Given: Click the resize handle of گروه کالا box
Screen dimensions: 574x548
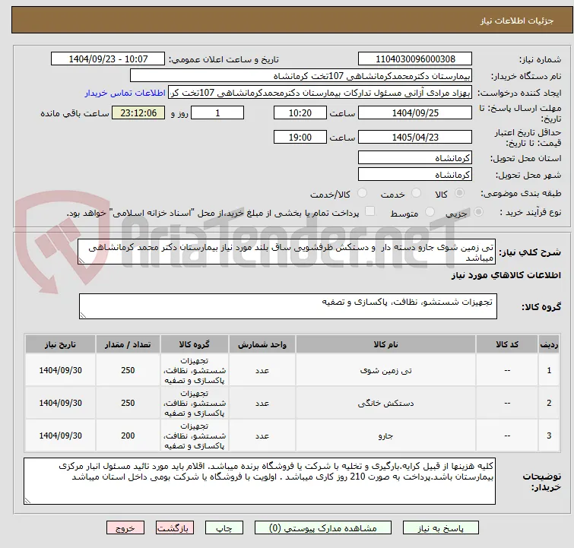Looking at the screenshot, I should [x=83, y=315].
